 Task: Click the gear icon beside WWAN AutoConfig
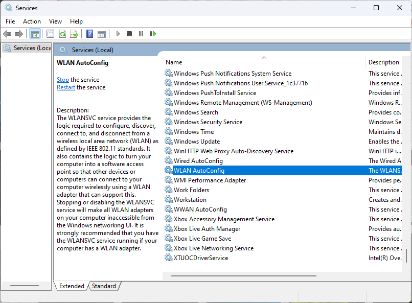168,209
